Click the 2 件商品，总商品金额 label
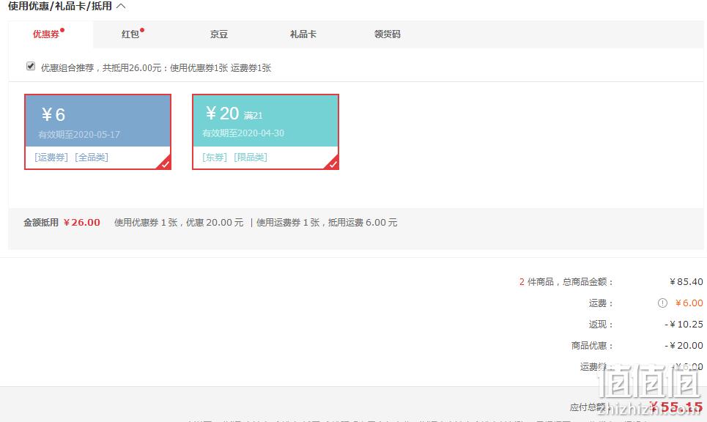Image resolution: width=707 pixels, height=422 pixels. pos(566,282)
